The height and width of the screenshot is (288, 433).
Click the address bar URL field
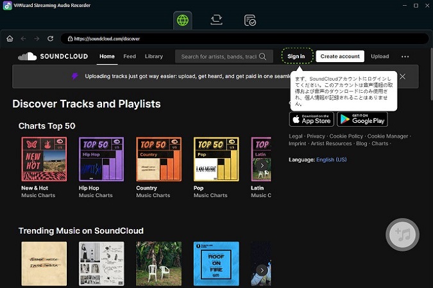pyautogui.click(x=244, y=38)
